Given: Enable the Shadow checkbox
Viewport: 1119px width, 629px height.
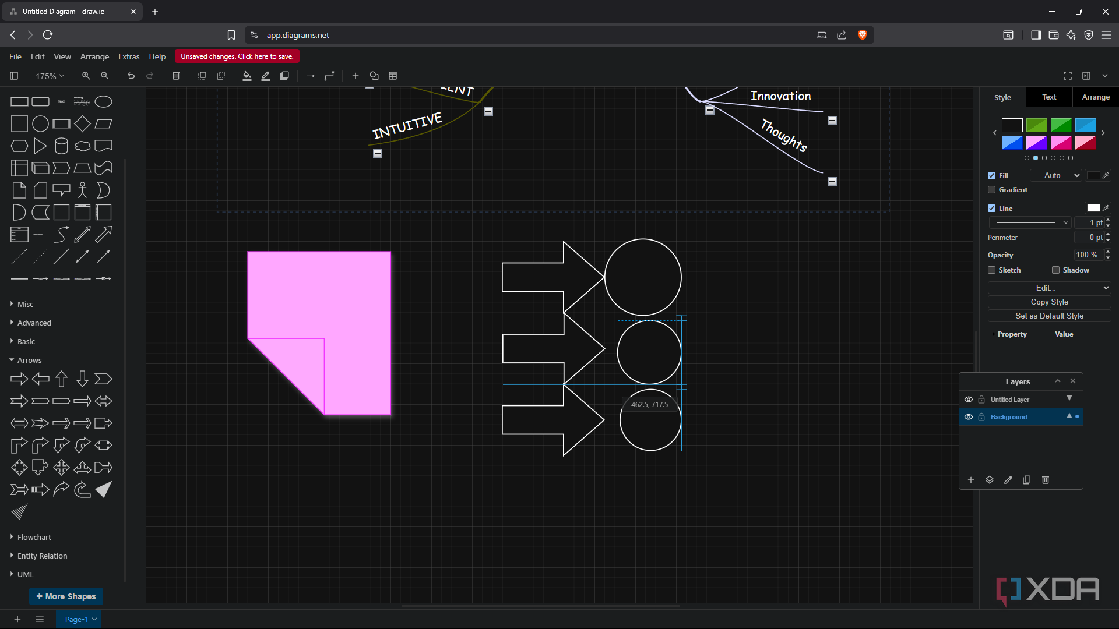Looking at the screenshot, I should 1055,270.
